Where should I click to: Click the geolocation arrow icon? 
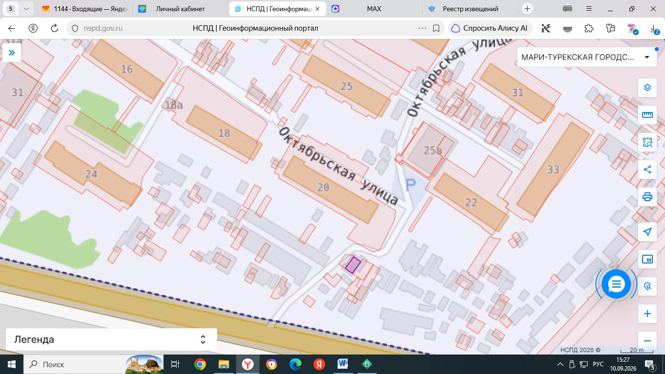point(647,232)
